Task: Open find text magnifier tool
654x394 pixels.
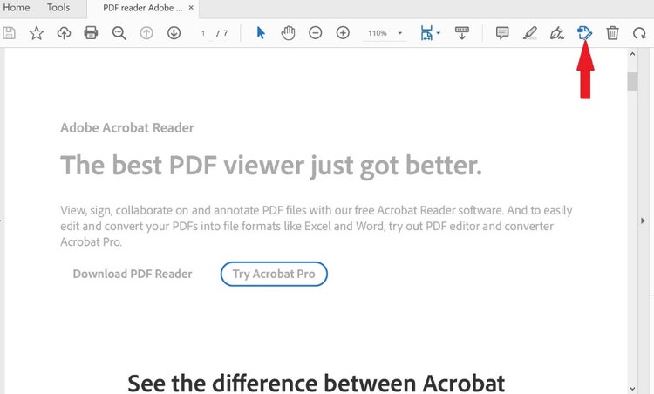Action: [119, 33]
